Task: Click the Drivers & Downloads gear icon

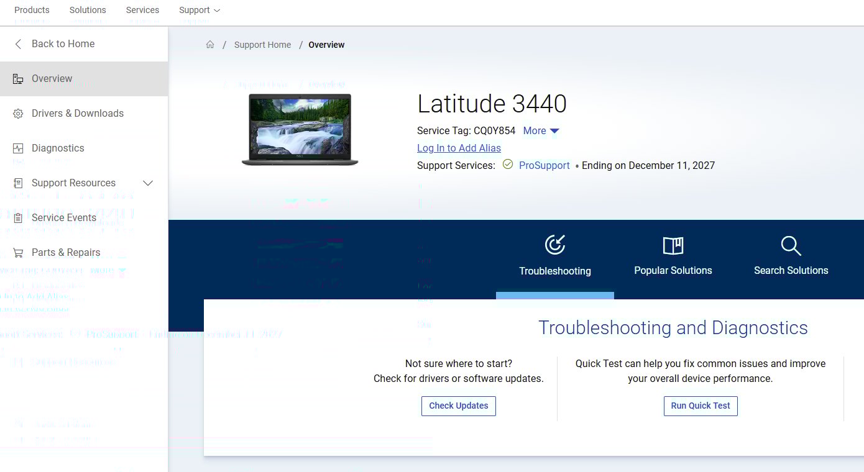Action: [18, 114]
